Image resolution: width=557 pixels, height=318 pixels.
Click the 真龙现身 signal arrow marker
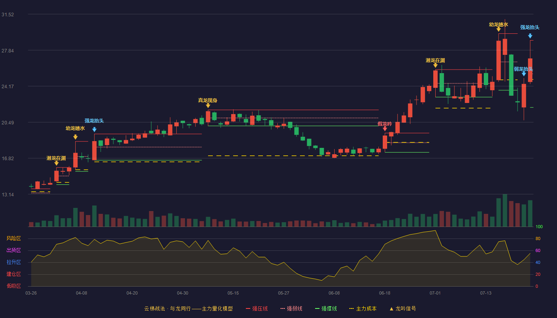click(208, 106)
